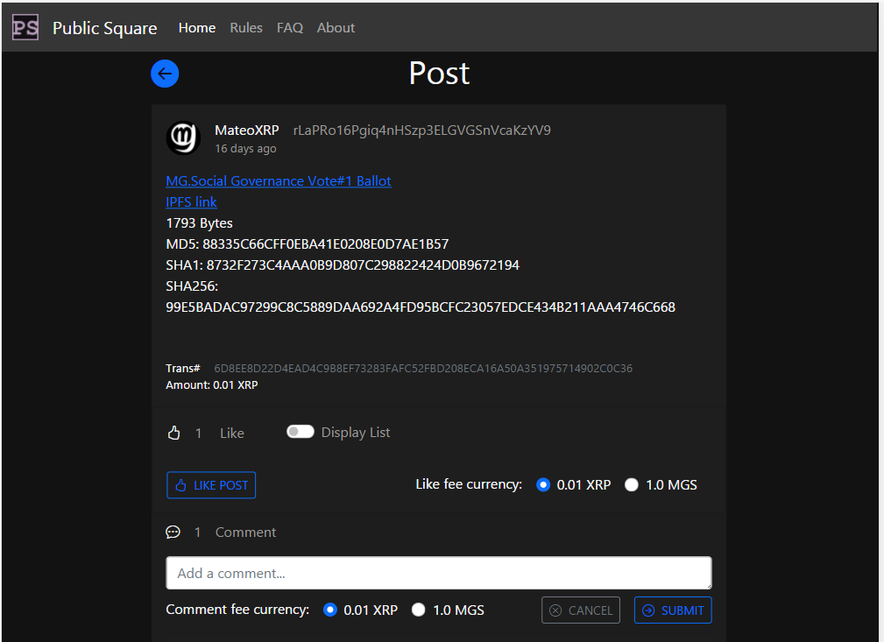Click the MD5 hash line
The height and width of the screenshot is (642, 884).
click(x=308, y=244)
